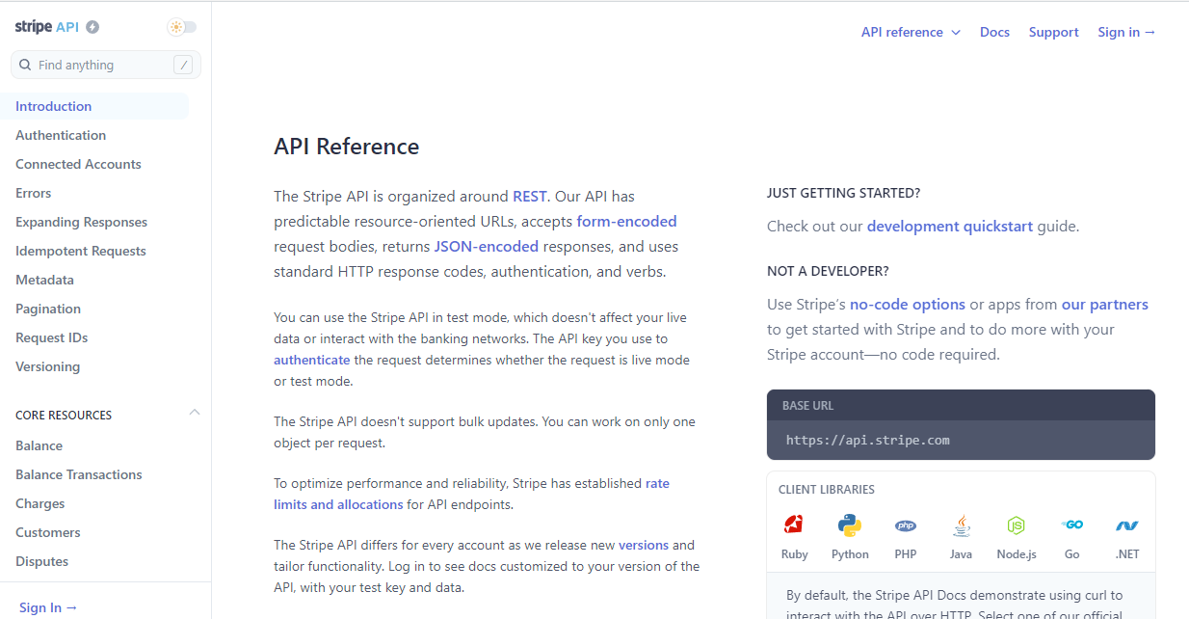Choose the .NET client library icon
The image size is (1189, 619).
click(x=1126, y=525)
